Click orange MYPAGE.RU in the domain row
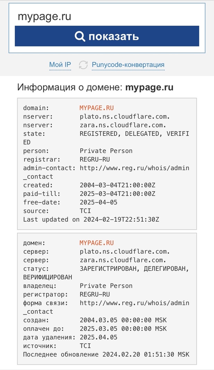The image size is (214, 370). (x=97, y=108)
